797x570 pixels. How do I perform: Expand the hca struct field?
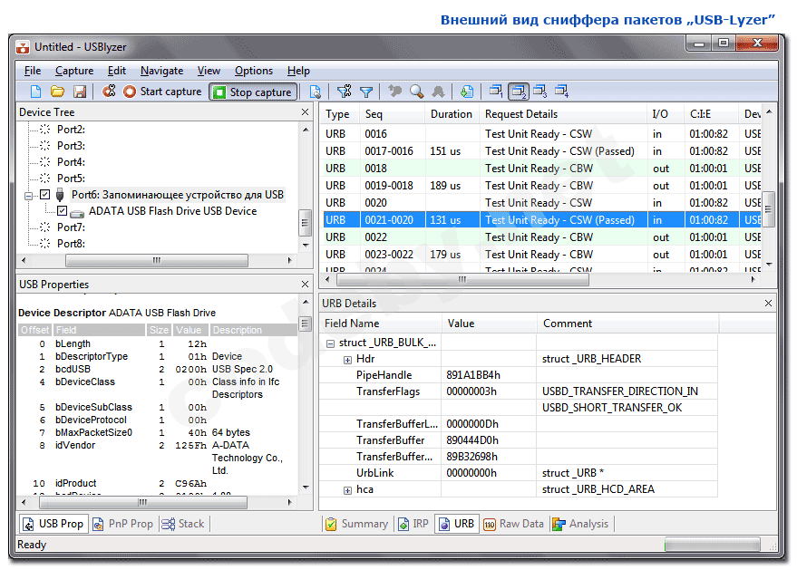(x=347, y=490)
